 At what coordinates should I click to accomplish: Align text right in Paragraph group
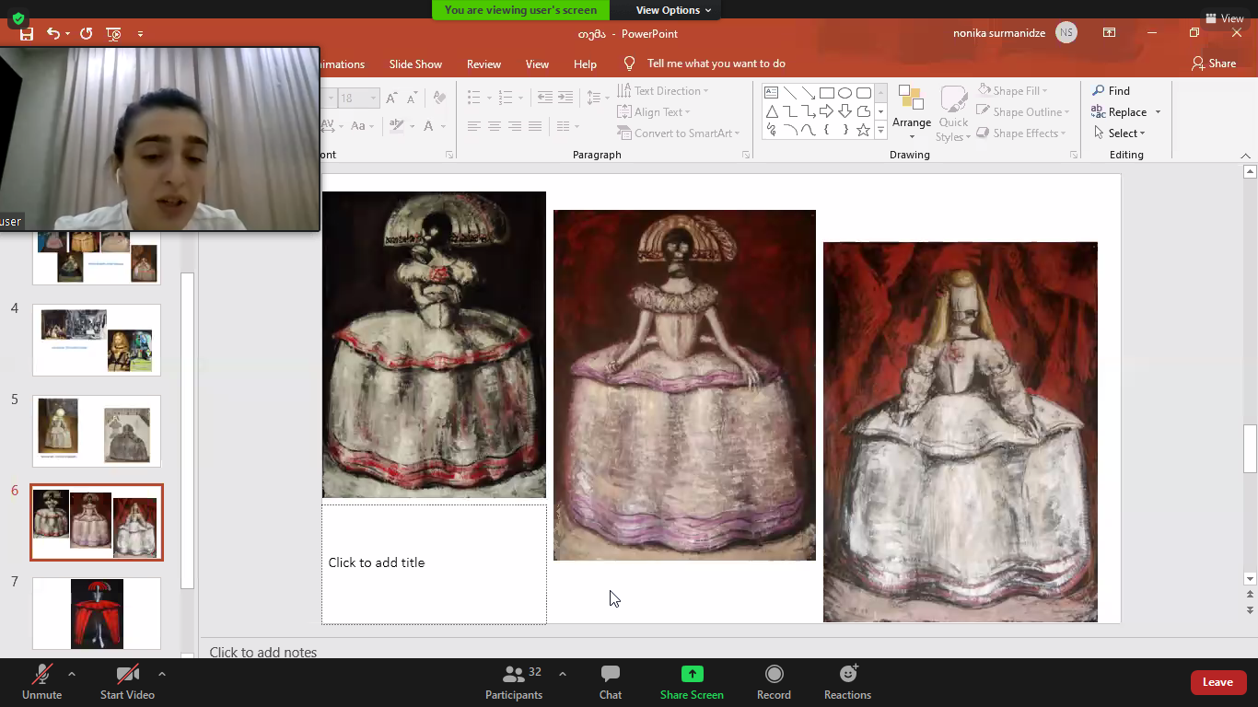tap(515, 126)
